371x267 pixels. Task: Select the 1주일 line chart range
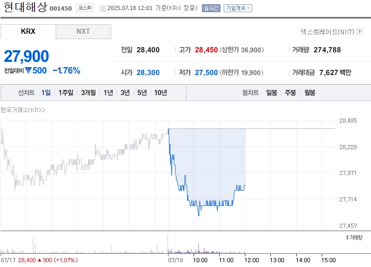coord(66,93)
